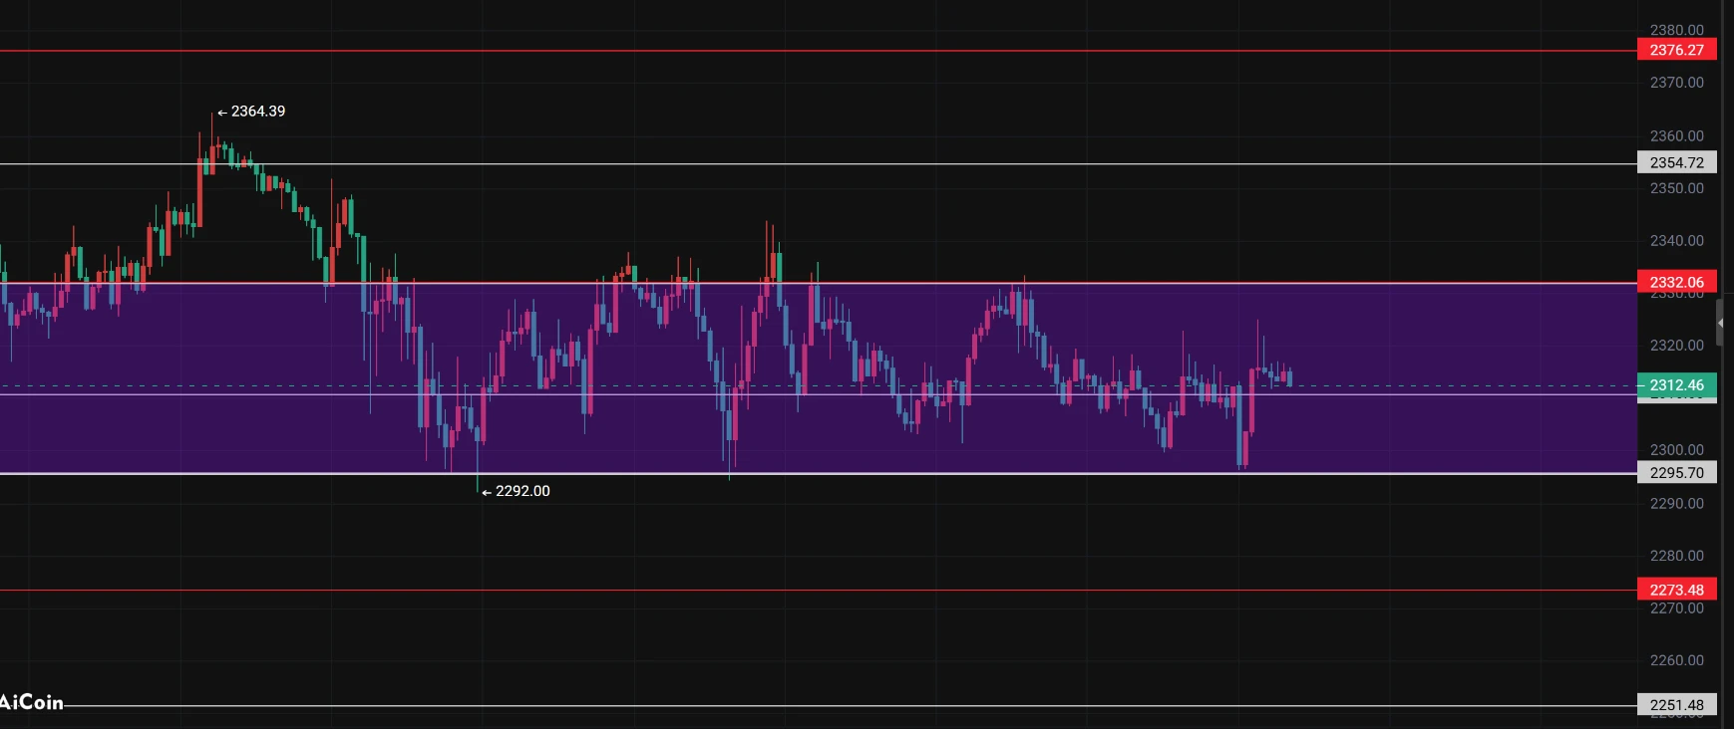Select the red horizontal line at 2376.27
Image resolution: width=1734 pixels, height=729 pixels.
[819, 51]
